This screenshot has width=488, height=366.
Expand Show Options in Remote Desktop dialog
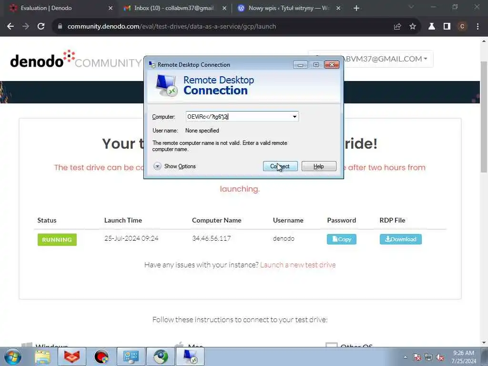174,166
